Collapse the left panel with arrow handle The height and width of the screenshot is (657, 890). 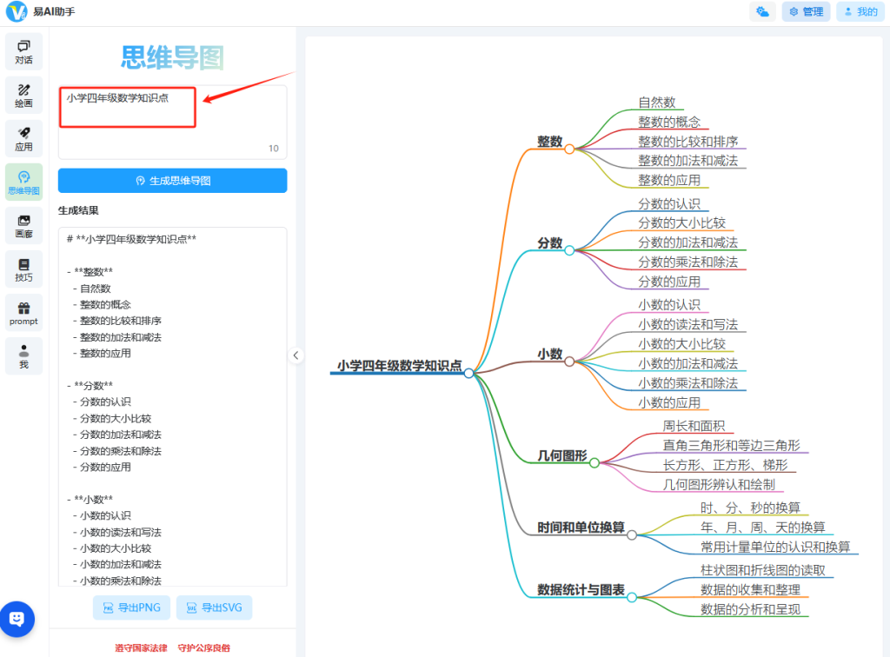tap(296, 355)
